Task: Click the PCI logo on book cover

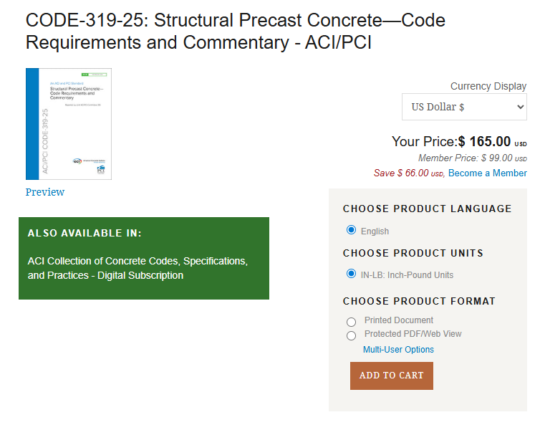Action: (x=101, y=170)
